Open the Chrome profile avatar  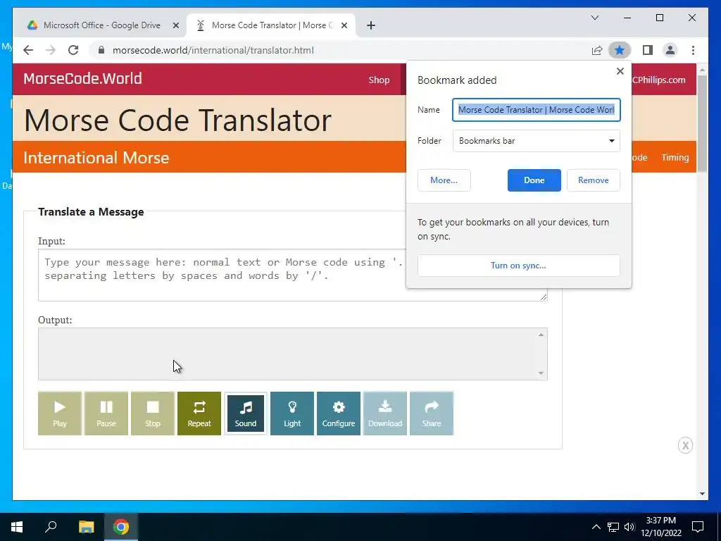click(x=670, y=50)
